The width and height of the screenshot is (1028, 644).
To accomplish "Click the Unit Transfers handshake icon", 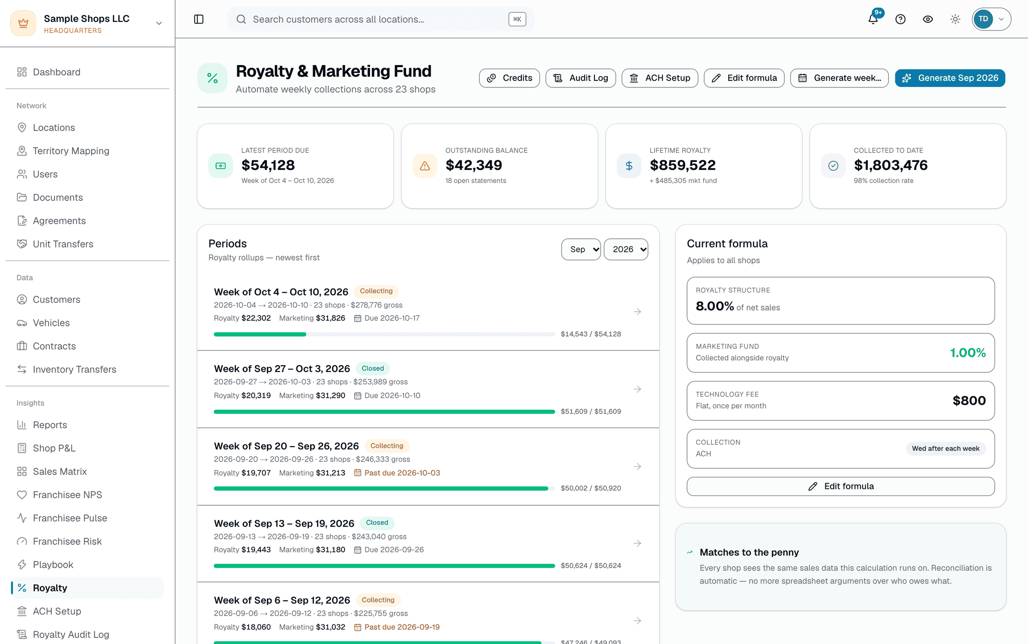I will [x=22, y=244].
